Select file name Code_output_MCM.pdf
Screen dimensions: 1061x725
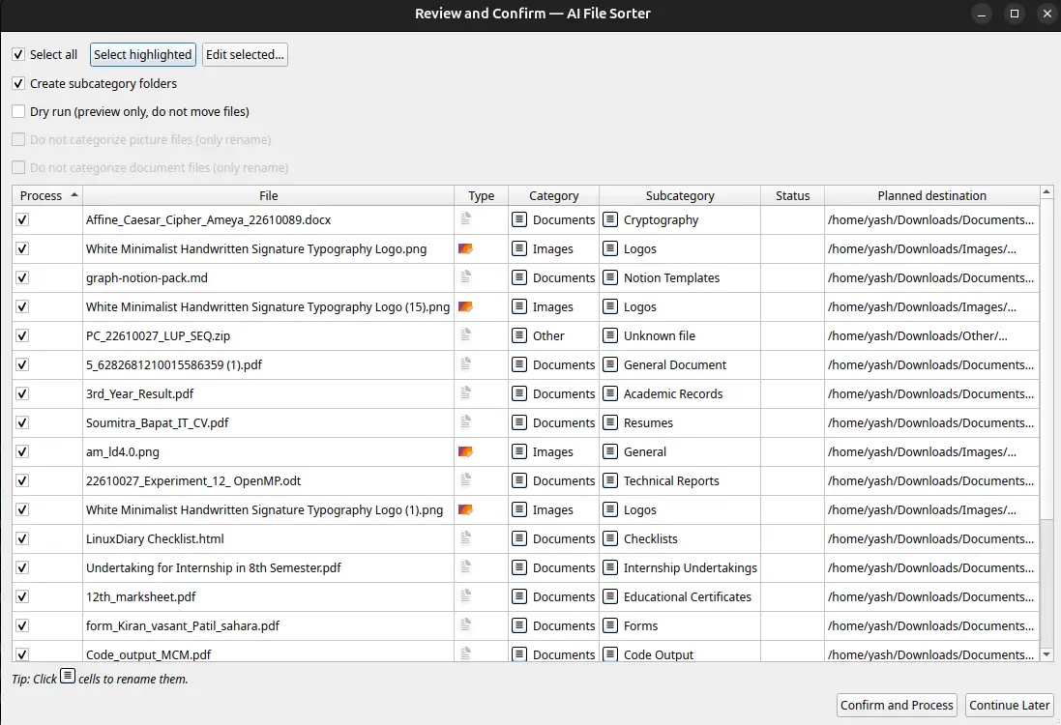pos(148,654)
